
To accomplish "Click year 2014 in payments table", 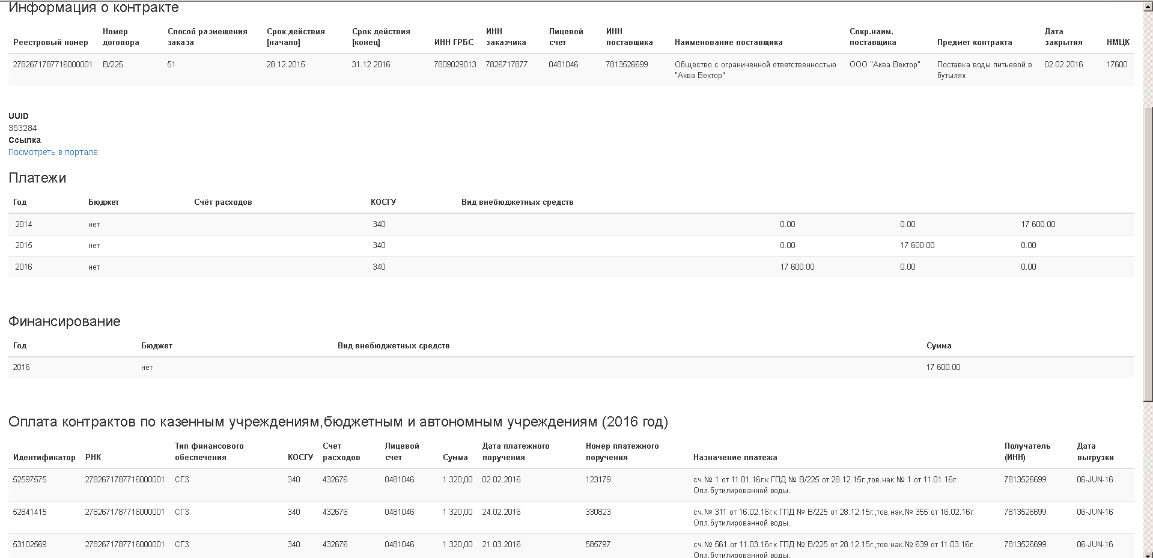I will coord(24,224).
